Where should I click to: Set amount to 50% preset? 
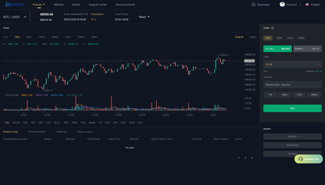point(285,95)
